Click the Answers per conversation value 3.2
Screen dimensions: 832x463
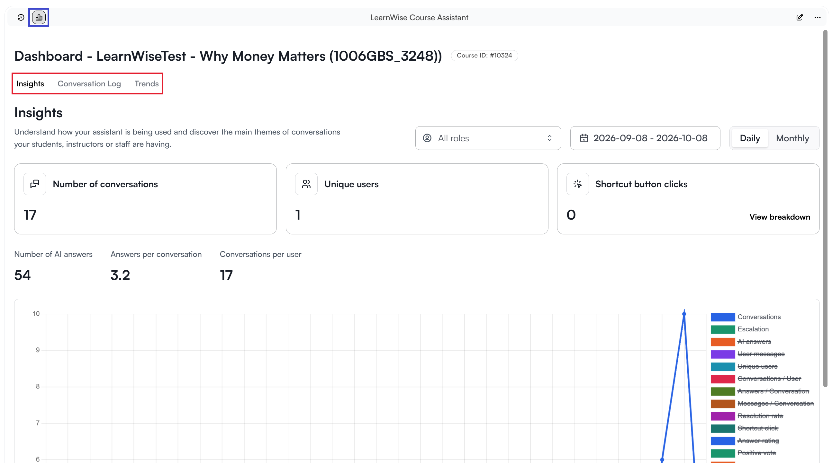pyautogui.click(x=120, y=275)
